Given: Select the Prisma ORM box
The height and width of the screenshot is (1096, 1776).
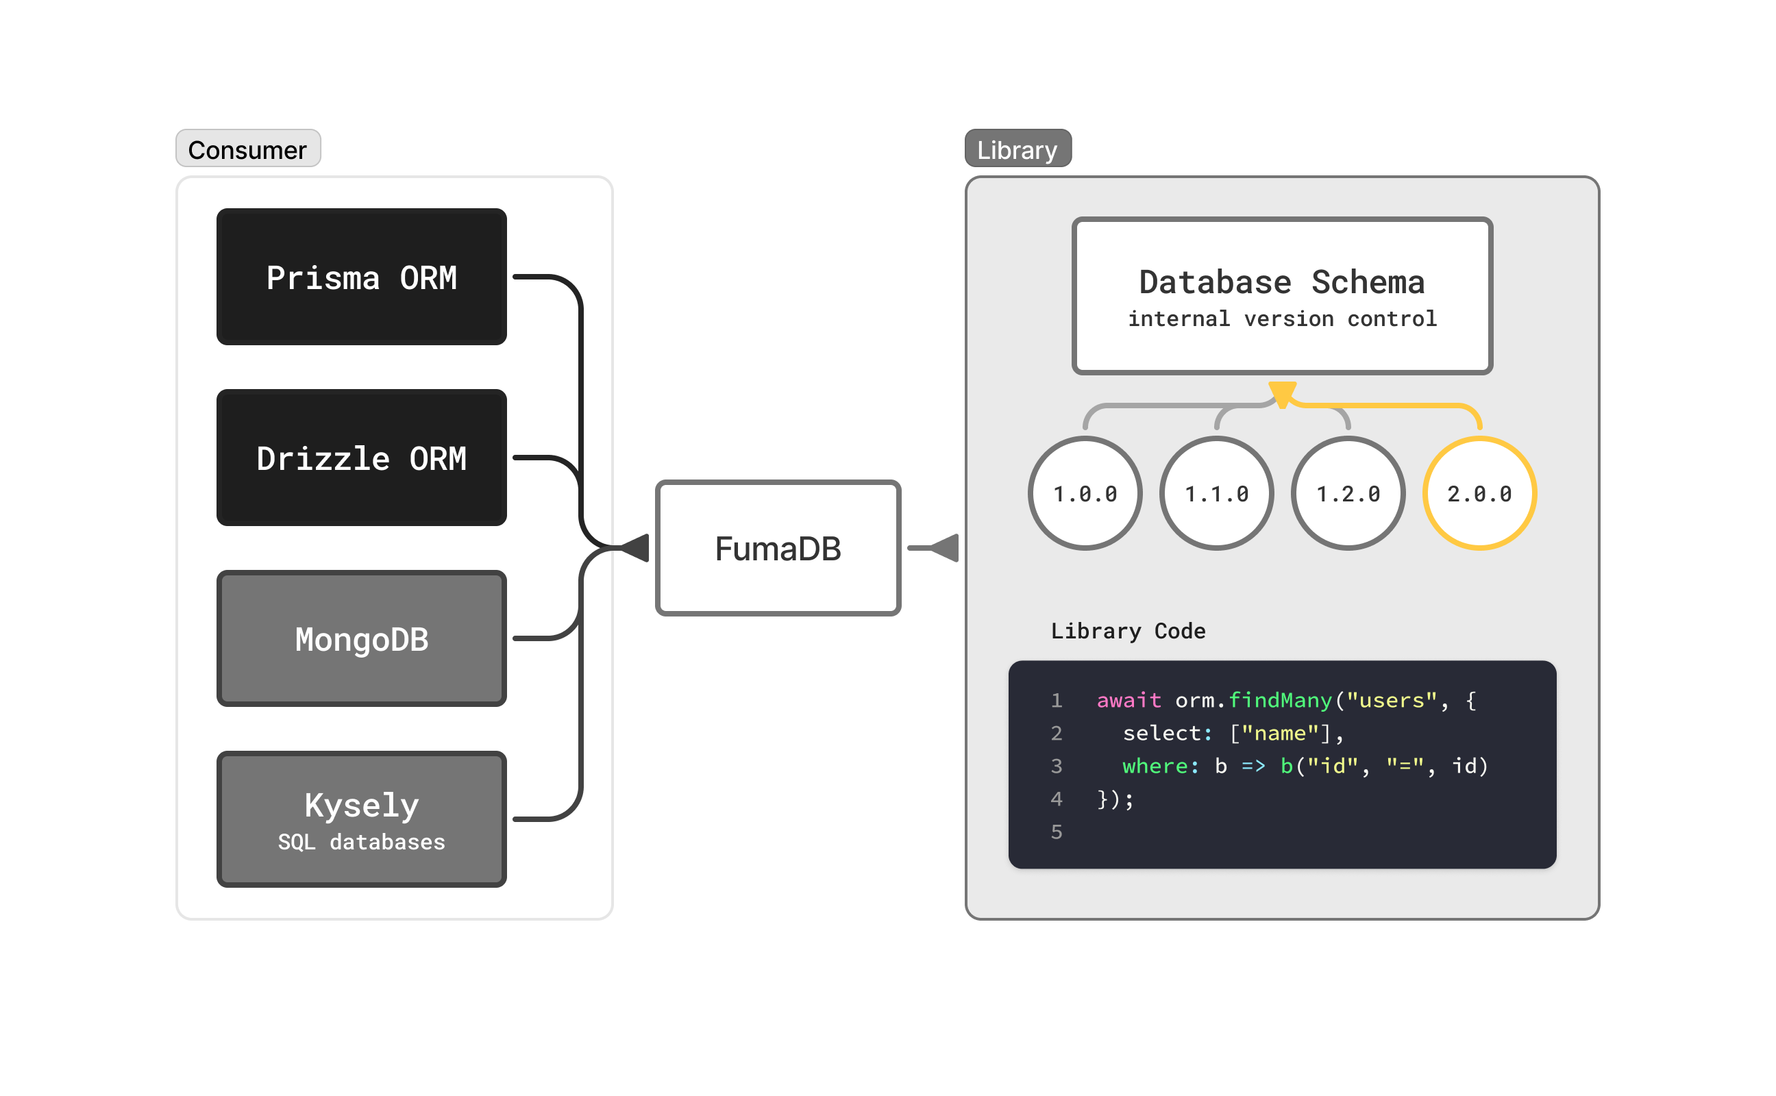Looking at the screenshot, I should pos(362,277).
